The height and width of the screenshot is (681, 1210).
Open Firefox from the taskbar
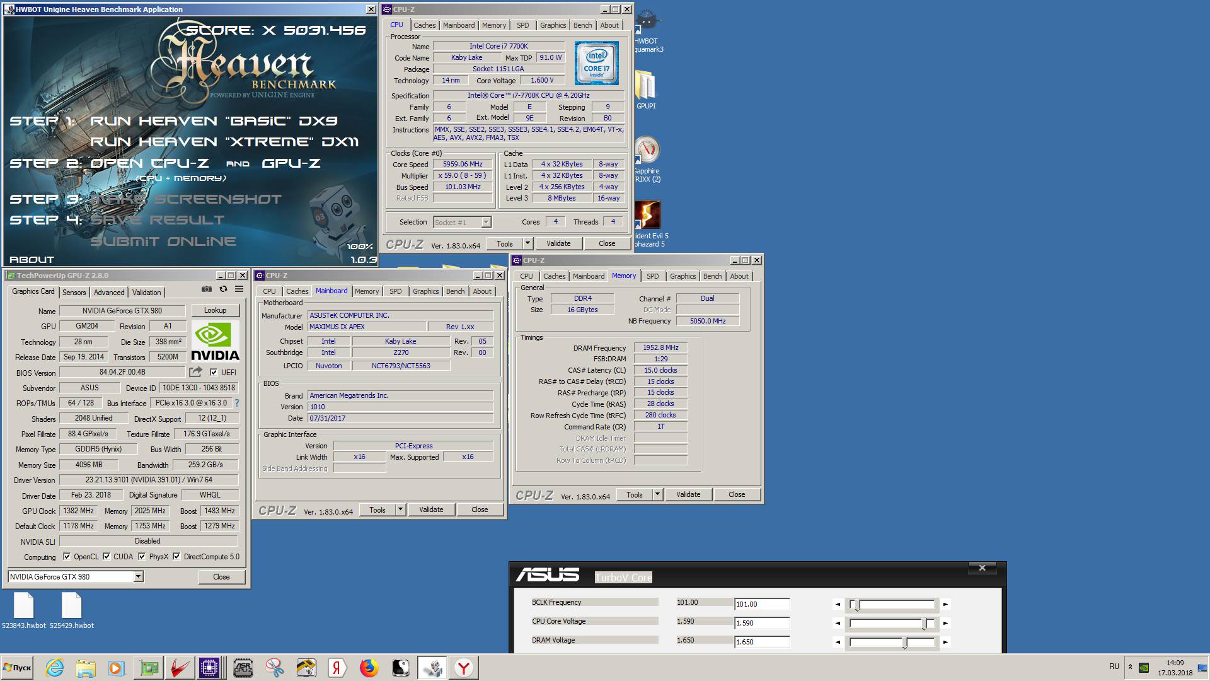pyautogui.click(x=369, y=668)
